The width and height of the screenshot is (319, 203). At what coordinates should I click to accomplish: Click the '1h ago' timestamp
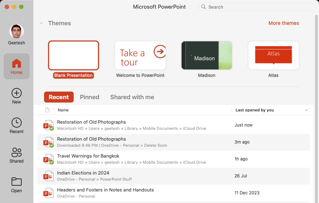pyautogui.click(x=241, y=159)
